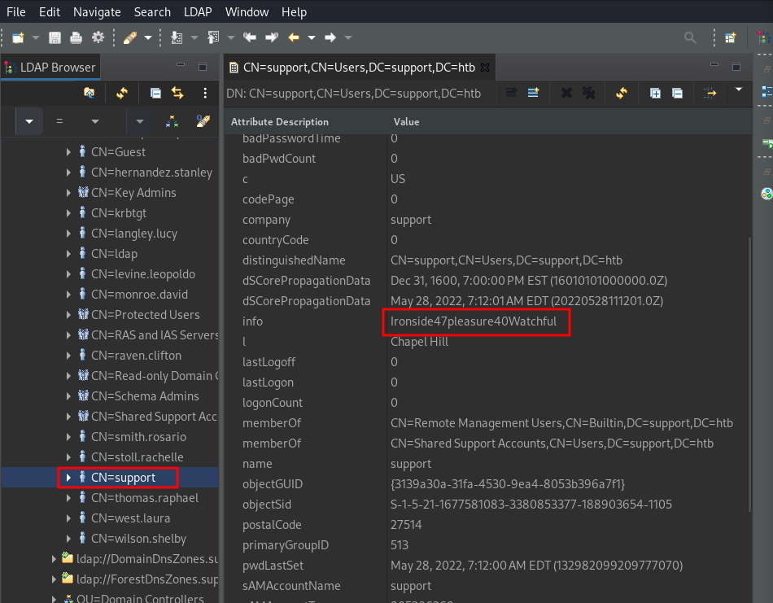Expand the ldap://DomainDnsZones tree node

point(54,559)
